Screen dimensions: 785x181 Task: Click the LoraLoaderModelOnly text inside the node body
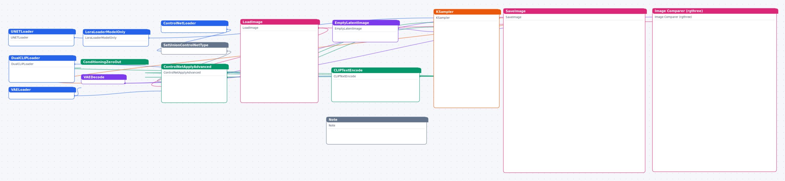click(x=101, y=38)
